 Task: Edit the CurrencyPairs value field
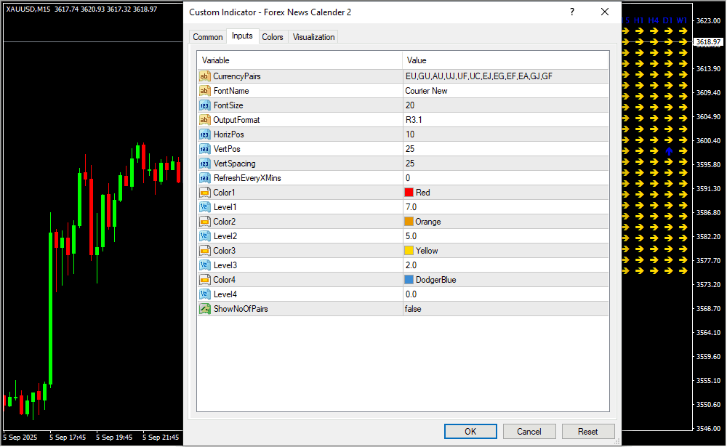[505, 76]
